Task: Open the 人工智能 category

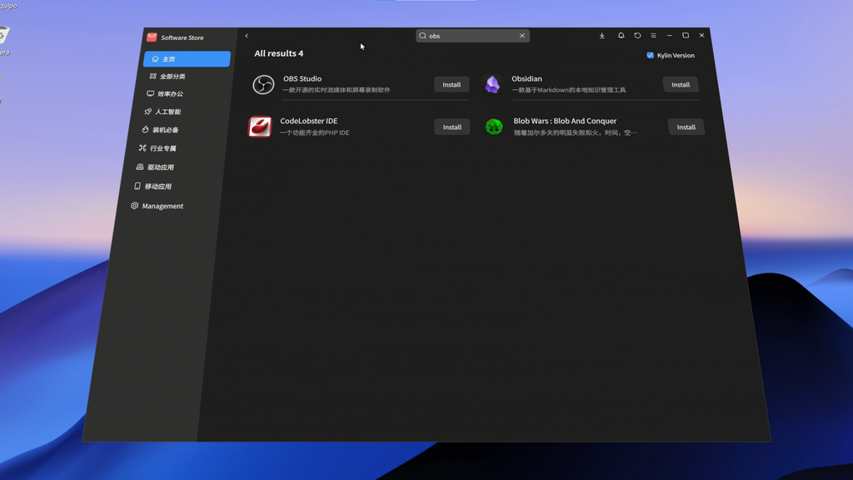Action: (x=167, y=112)
